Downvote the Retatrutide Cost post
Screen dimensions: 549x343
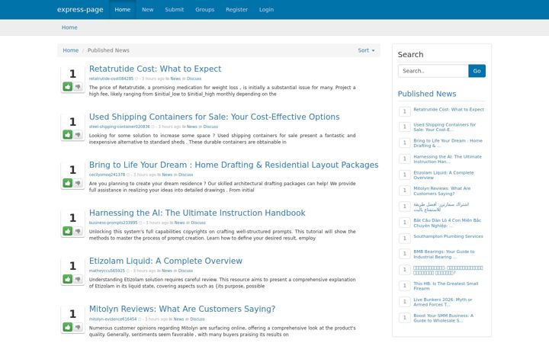coord(78,86)
